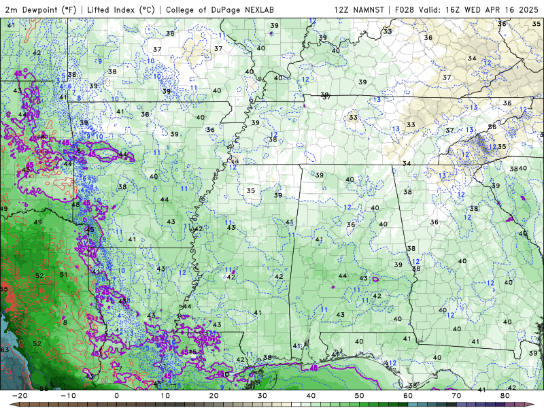Click the 70 label on the color scale
544x408 pixels.
tap(456, 396)
